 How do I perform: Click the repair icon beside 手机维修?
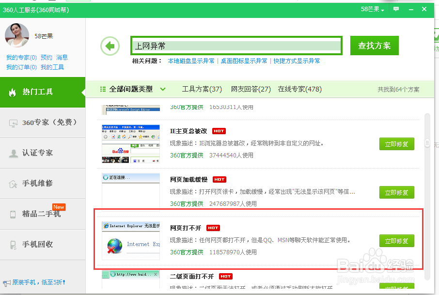click(x=13, y=184)
